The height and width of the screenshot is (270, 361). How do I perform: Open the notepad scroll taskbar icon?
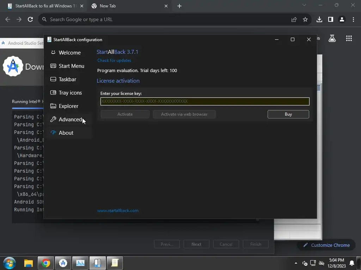tap(115, 263)
